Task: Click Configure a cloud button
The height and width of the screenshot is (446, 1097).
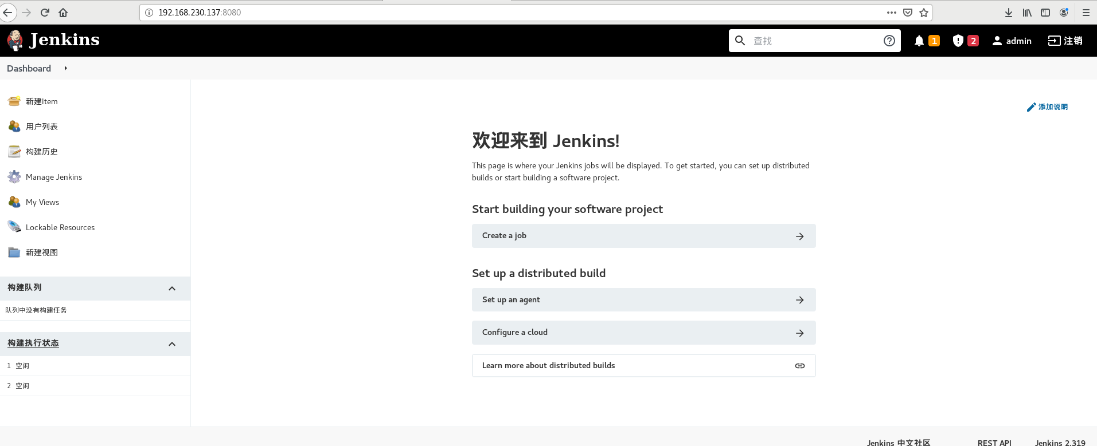Action: (643, 333)
